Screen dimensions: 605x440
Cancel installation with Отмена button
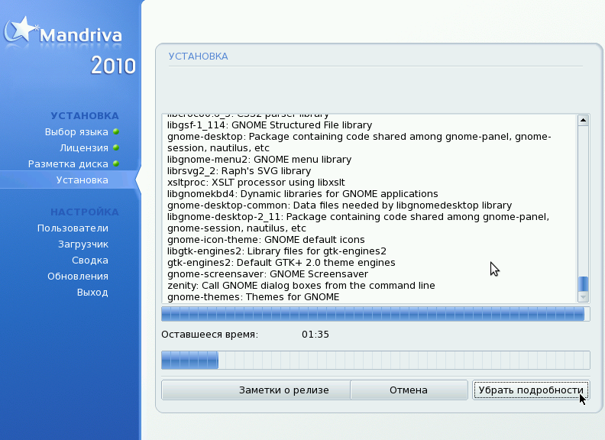coord(409,390)
